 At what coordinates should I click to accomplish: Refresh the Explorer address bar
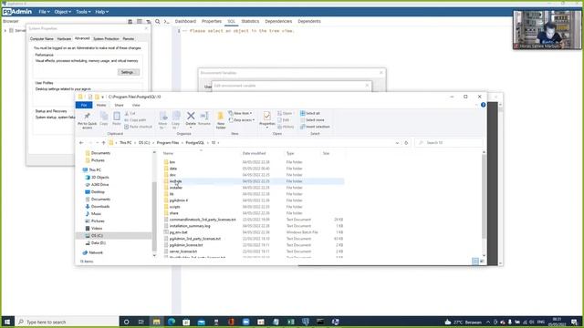[406, 143]
